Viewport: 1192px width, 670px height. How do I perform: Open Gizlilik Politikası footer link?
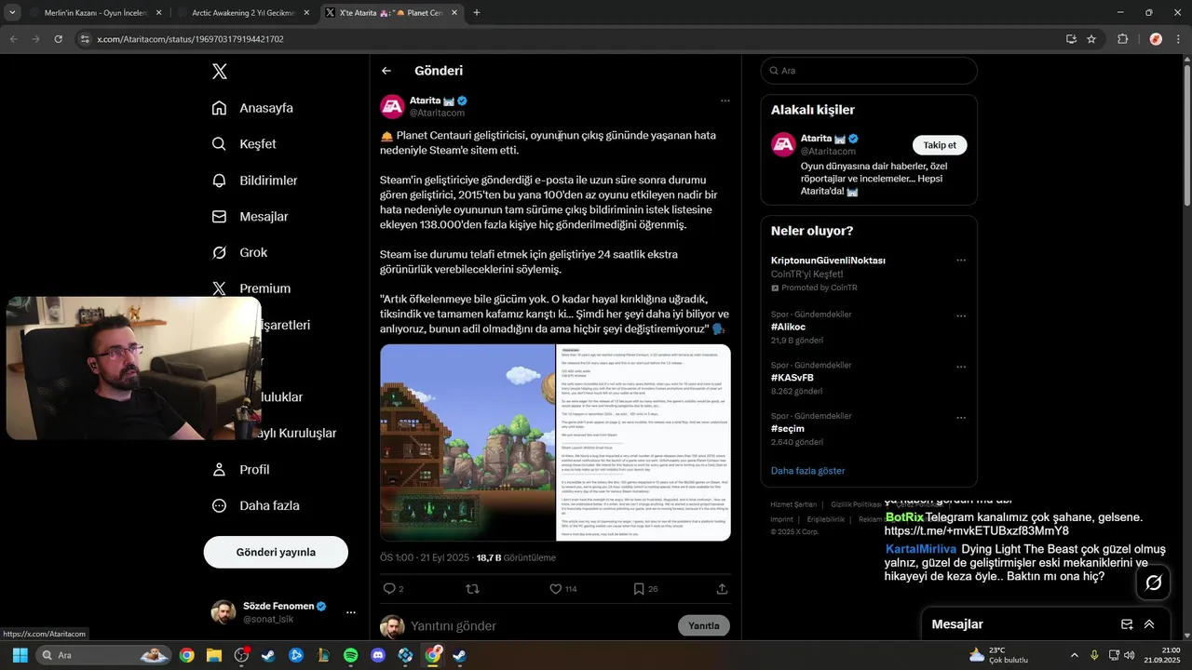pos(856,504)
